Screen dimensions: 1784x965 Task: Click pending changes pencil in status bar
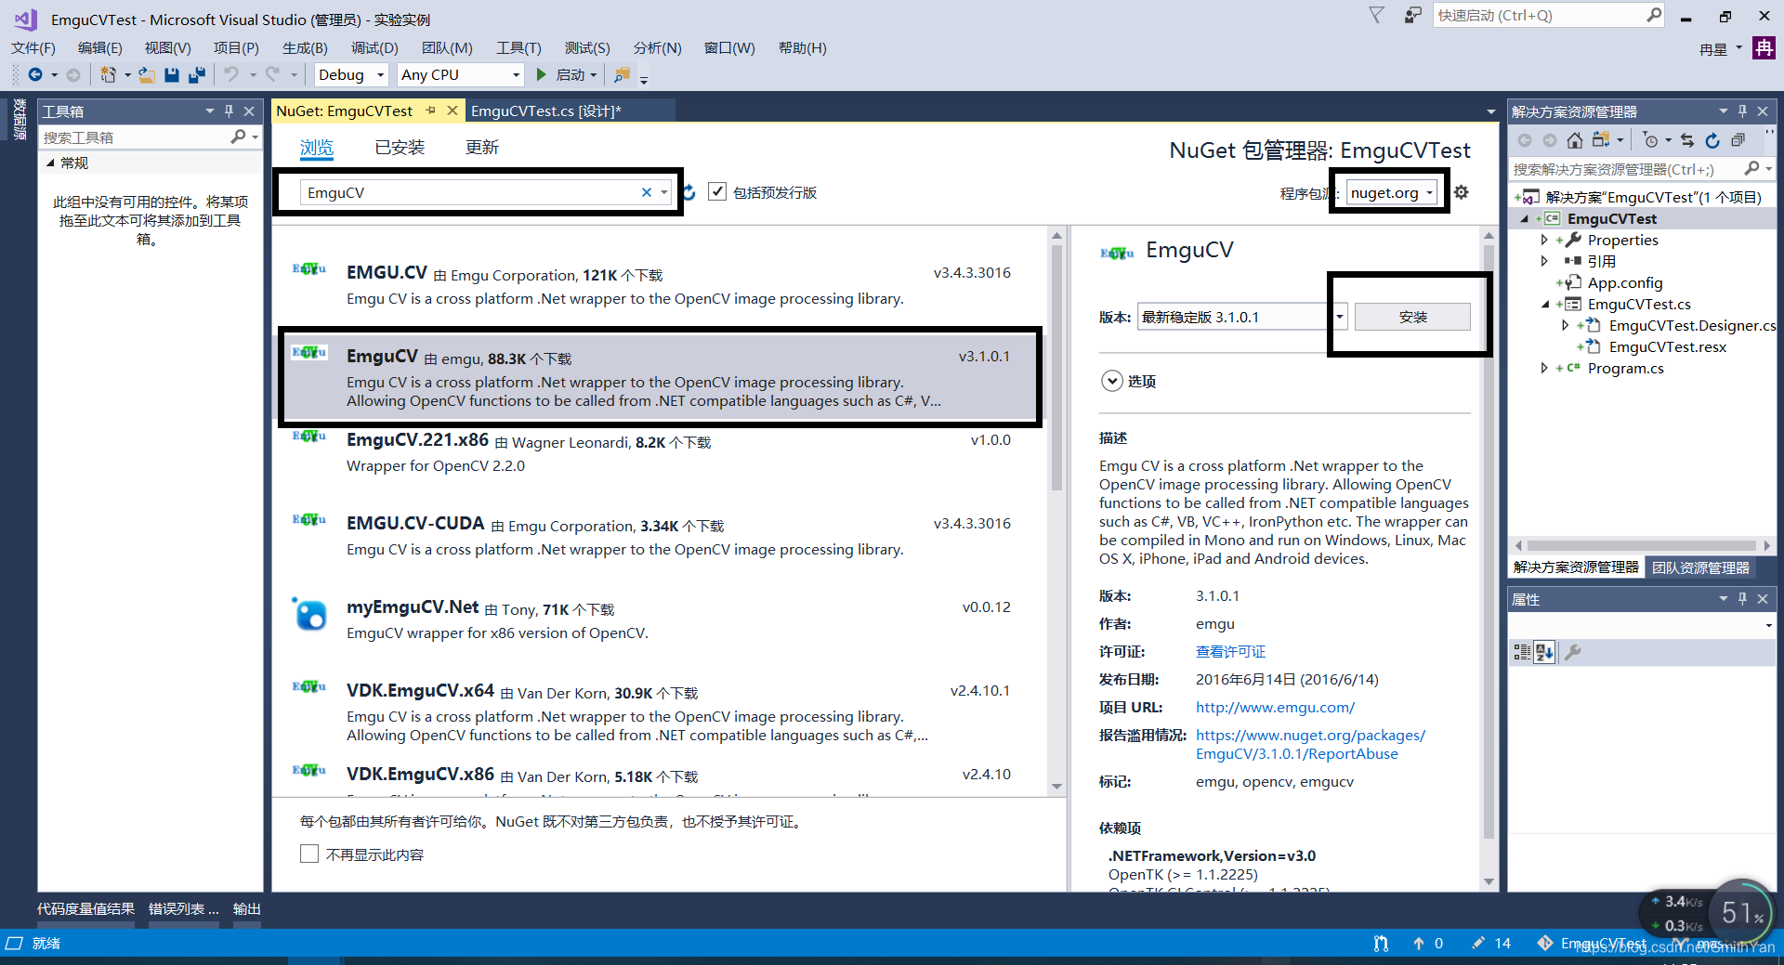click(x=1478, y=944)
